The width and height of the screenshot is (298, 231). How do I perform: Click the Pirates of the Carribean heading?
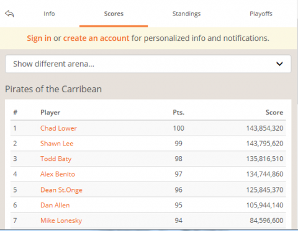(53, 89)
